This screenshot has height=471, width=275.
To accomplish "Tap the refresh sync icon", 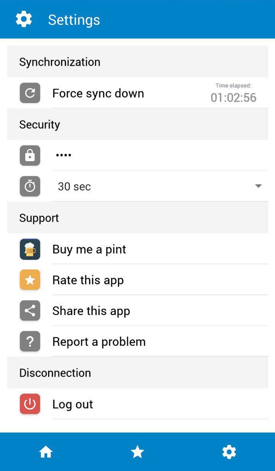I will pos(30,93).
